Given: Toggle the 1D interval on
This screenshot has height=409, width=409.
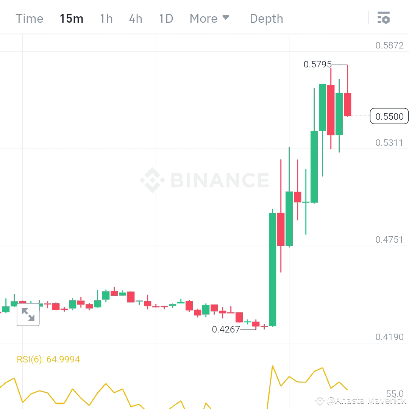Looking at the screenshot, I should point(165,18).
